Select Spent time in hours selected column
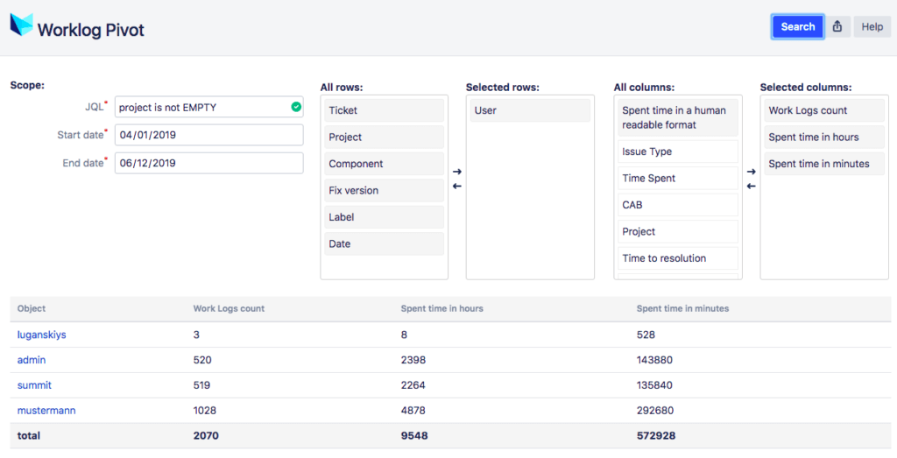The width and height of the screenshot is (897, 458). (824, 137)
